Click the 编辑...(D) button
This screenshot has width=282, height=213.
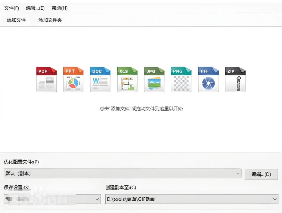coord(261,174)
